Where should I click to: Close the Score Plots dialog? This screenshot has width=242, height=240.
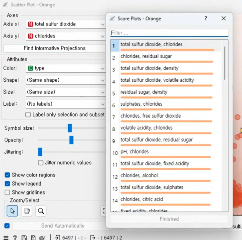[223, 18]
